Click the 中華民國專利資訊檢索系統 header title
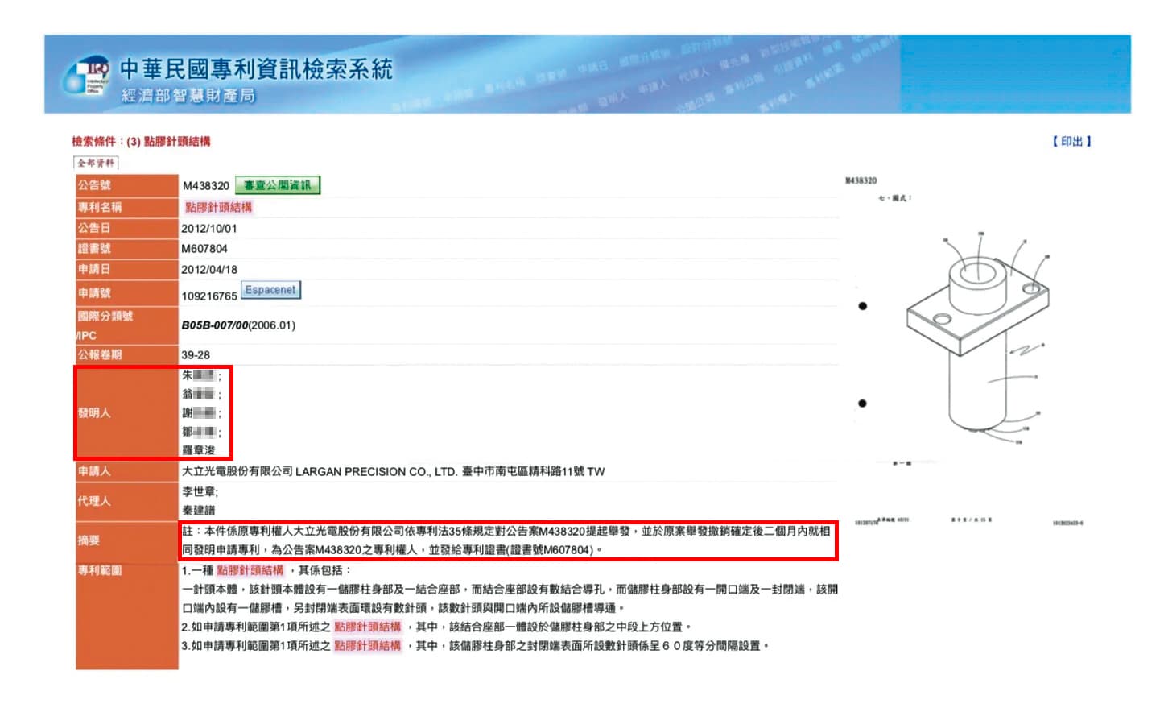This screenshot has width=1164, height=712. [x=256, y=69]
